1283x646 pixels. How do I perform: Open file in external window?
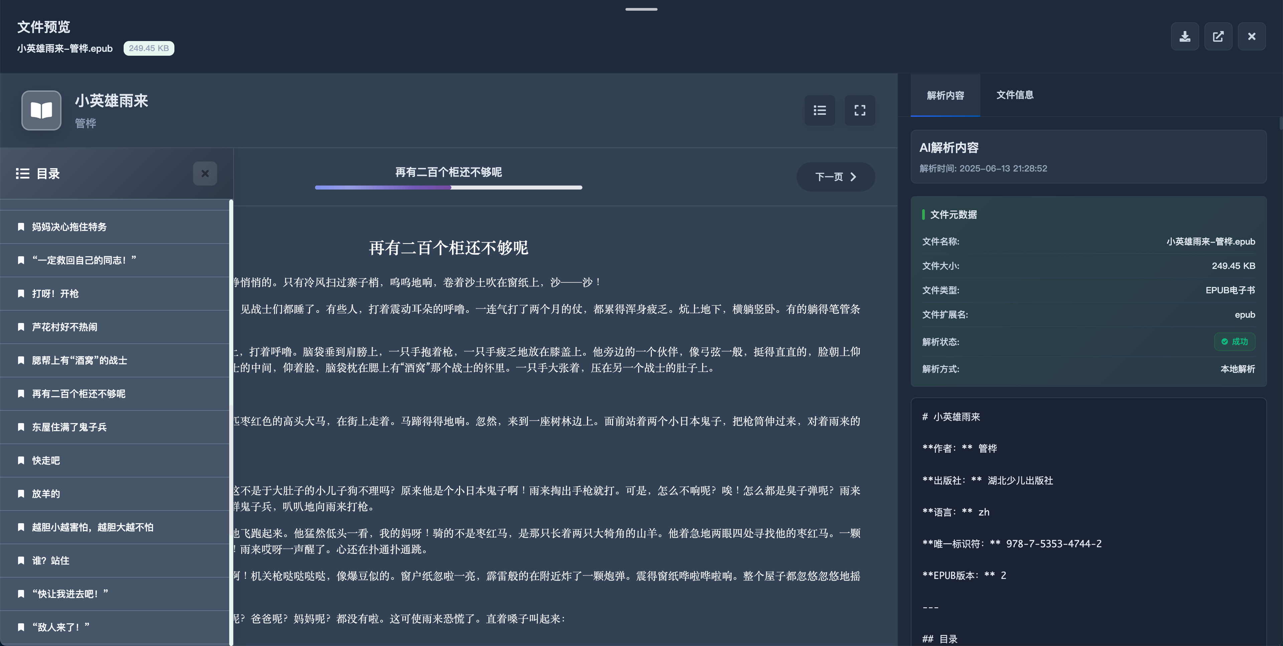(1218, 36)
